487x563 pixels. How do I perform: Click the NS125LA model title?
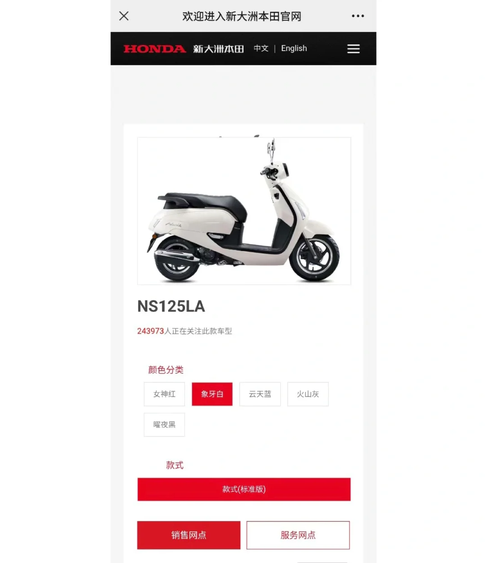[171, 307]
